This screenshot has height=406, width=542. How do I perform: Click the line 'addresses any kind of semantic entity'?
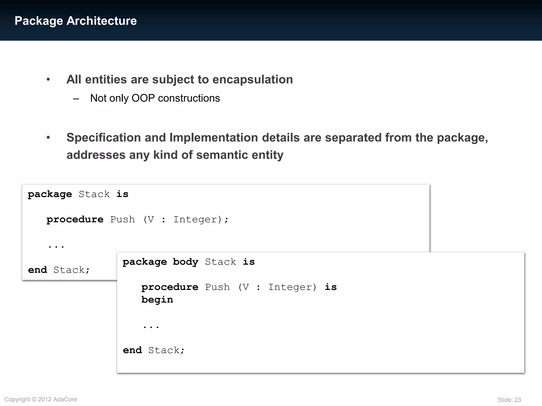tap(175, 155)
